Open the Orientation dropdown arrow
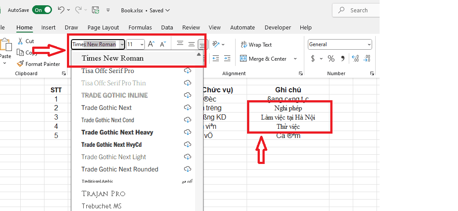The width and height of the screenshot is (458, 211). (x=223, y=44)
